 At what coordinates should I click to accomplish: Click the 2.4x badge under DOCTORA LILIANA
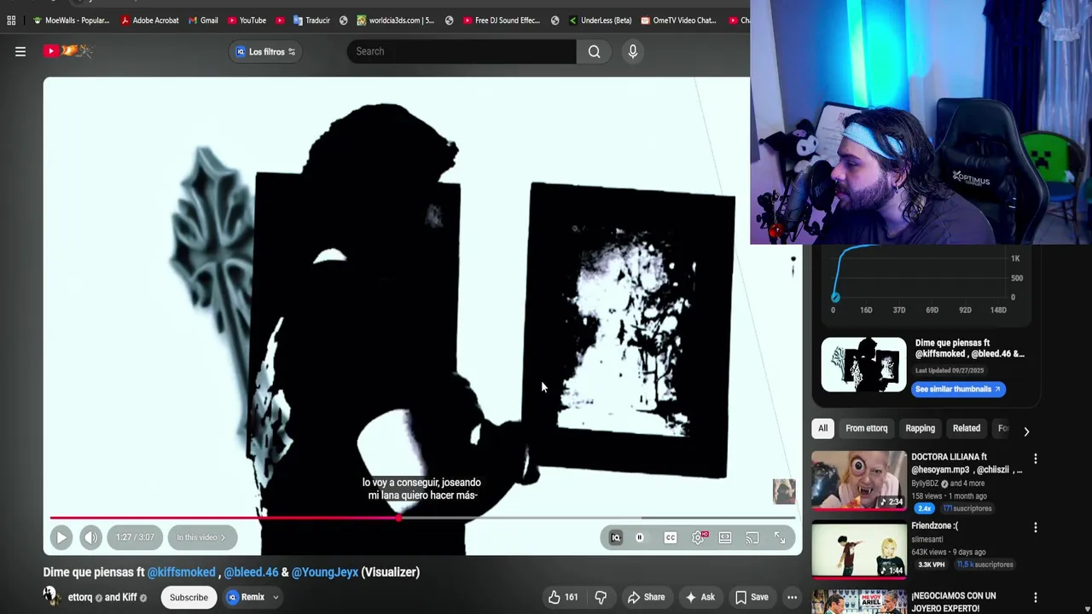tap(925, 508)
